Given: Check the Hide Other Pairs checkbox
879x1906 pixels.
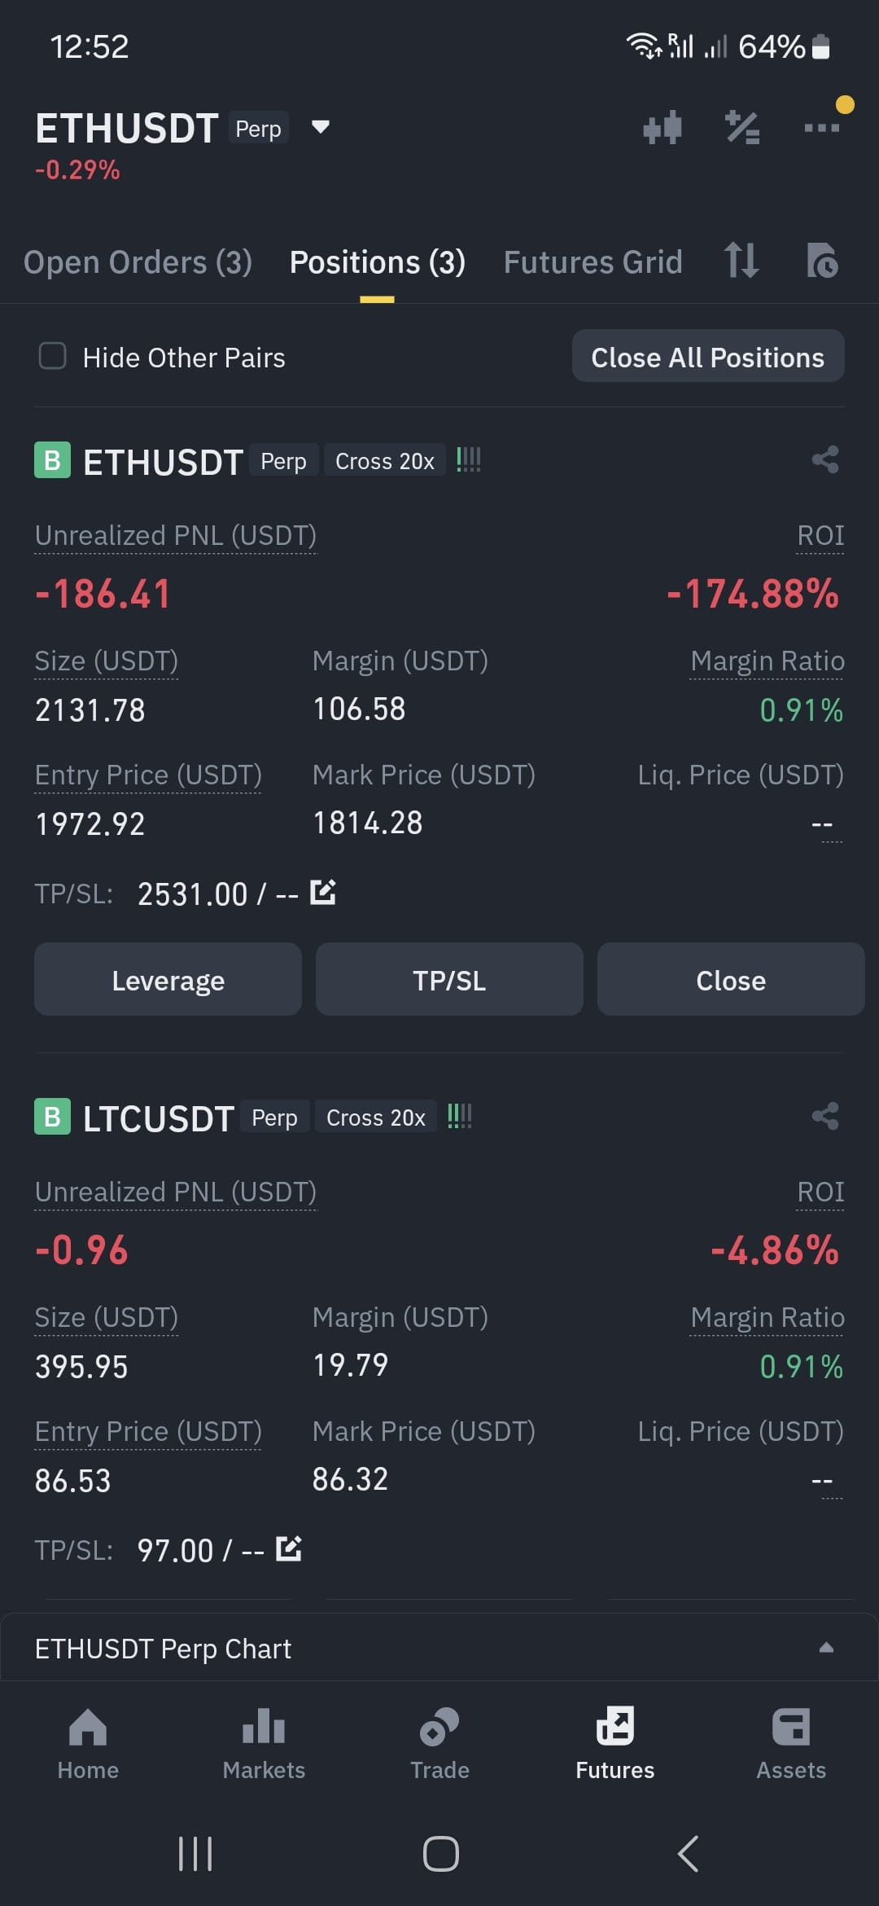Looking at the screenshot, I should [53, 356].
